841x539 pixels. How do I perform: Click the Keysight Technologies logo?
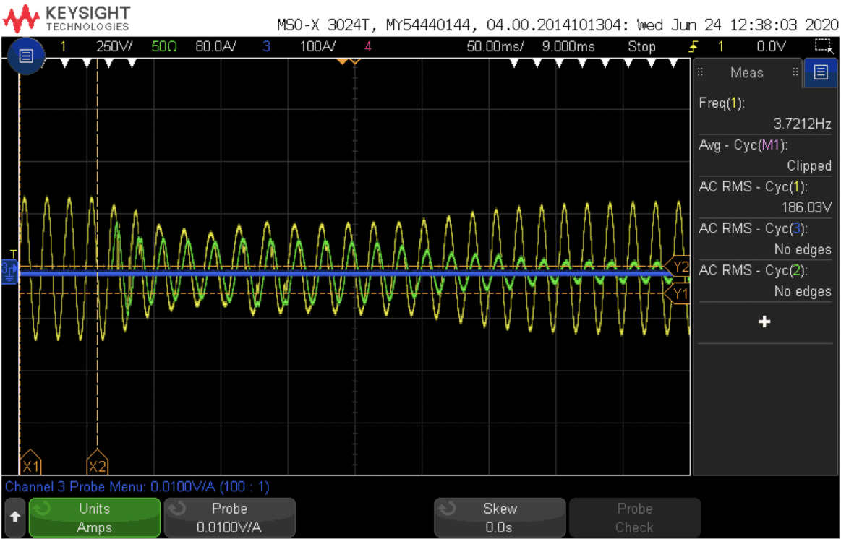click(70, 17)
